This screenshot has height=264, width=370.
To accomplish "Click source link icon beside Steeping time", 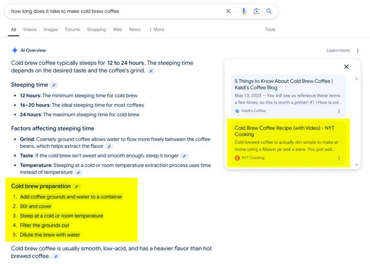I will 54,85.
